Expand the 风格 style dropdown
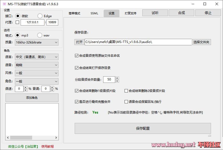The height and width of the screenshot is (150, 223). coord(37,73)
